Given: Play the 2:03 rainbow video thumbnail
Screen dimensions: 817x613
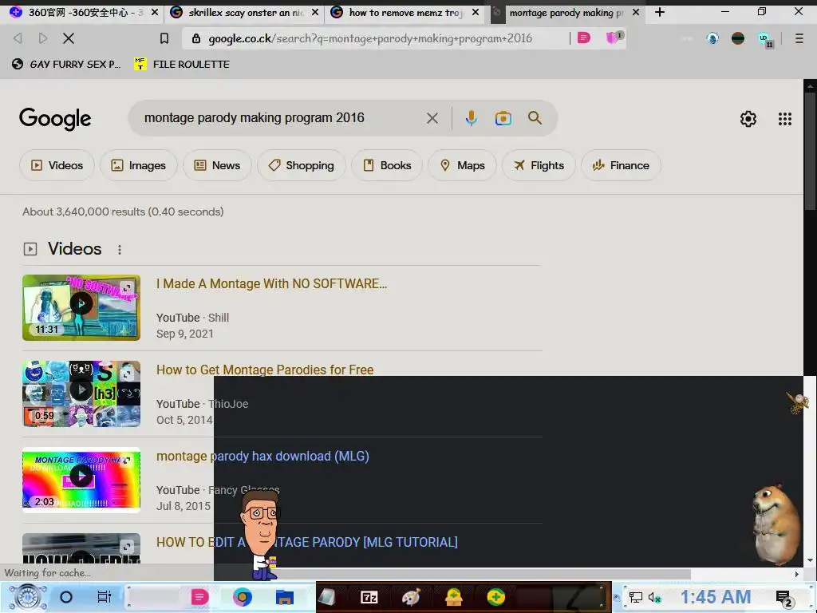Looking at the screenshot, I should click(81, 480).
